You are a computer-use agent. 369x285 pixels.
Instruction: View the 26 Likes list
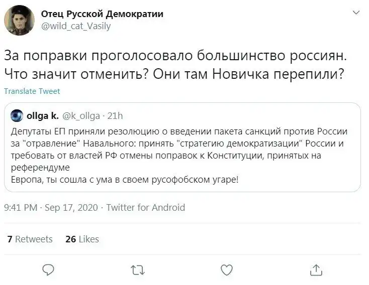(82, 239)
